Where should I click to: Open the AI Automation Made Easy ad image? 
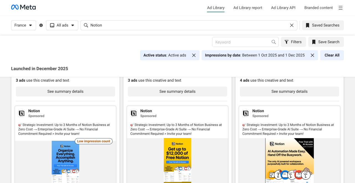(290, 161)
